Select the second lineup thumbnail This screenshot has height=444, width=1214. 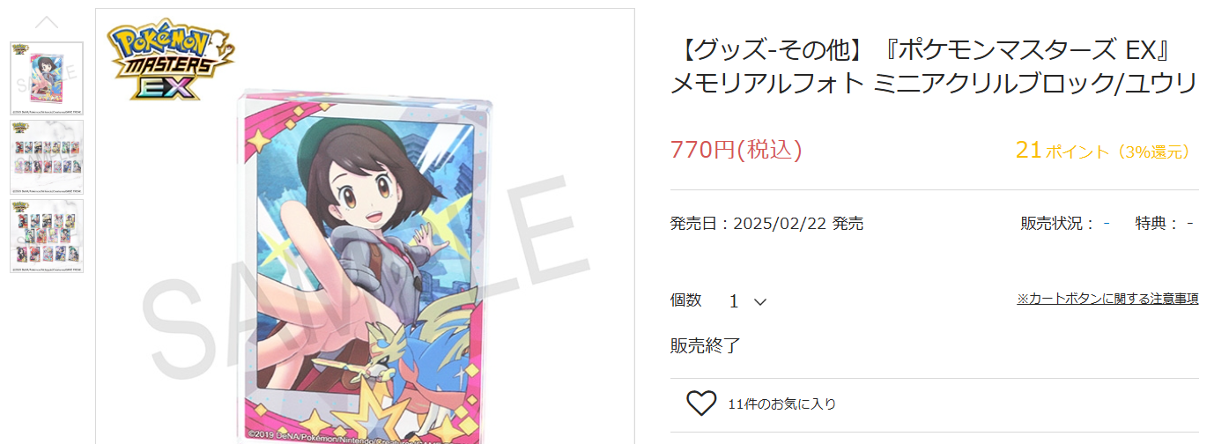(x=47, y=157)
